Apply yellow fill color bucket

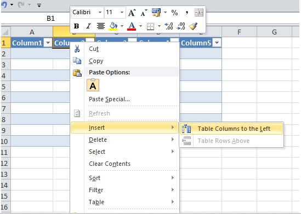click(113, 26)
